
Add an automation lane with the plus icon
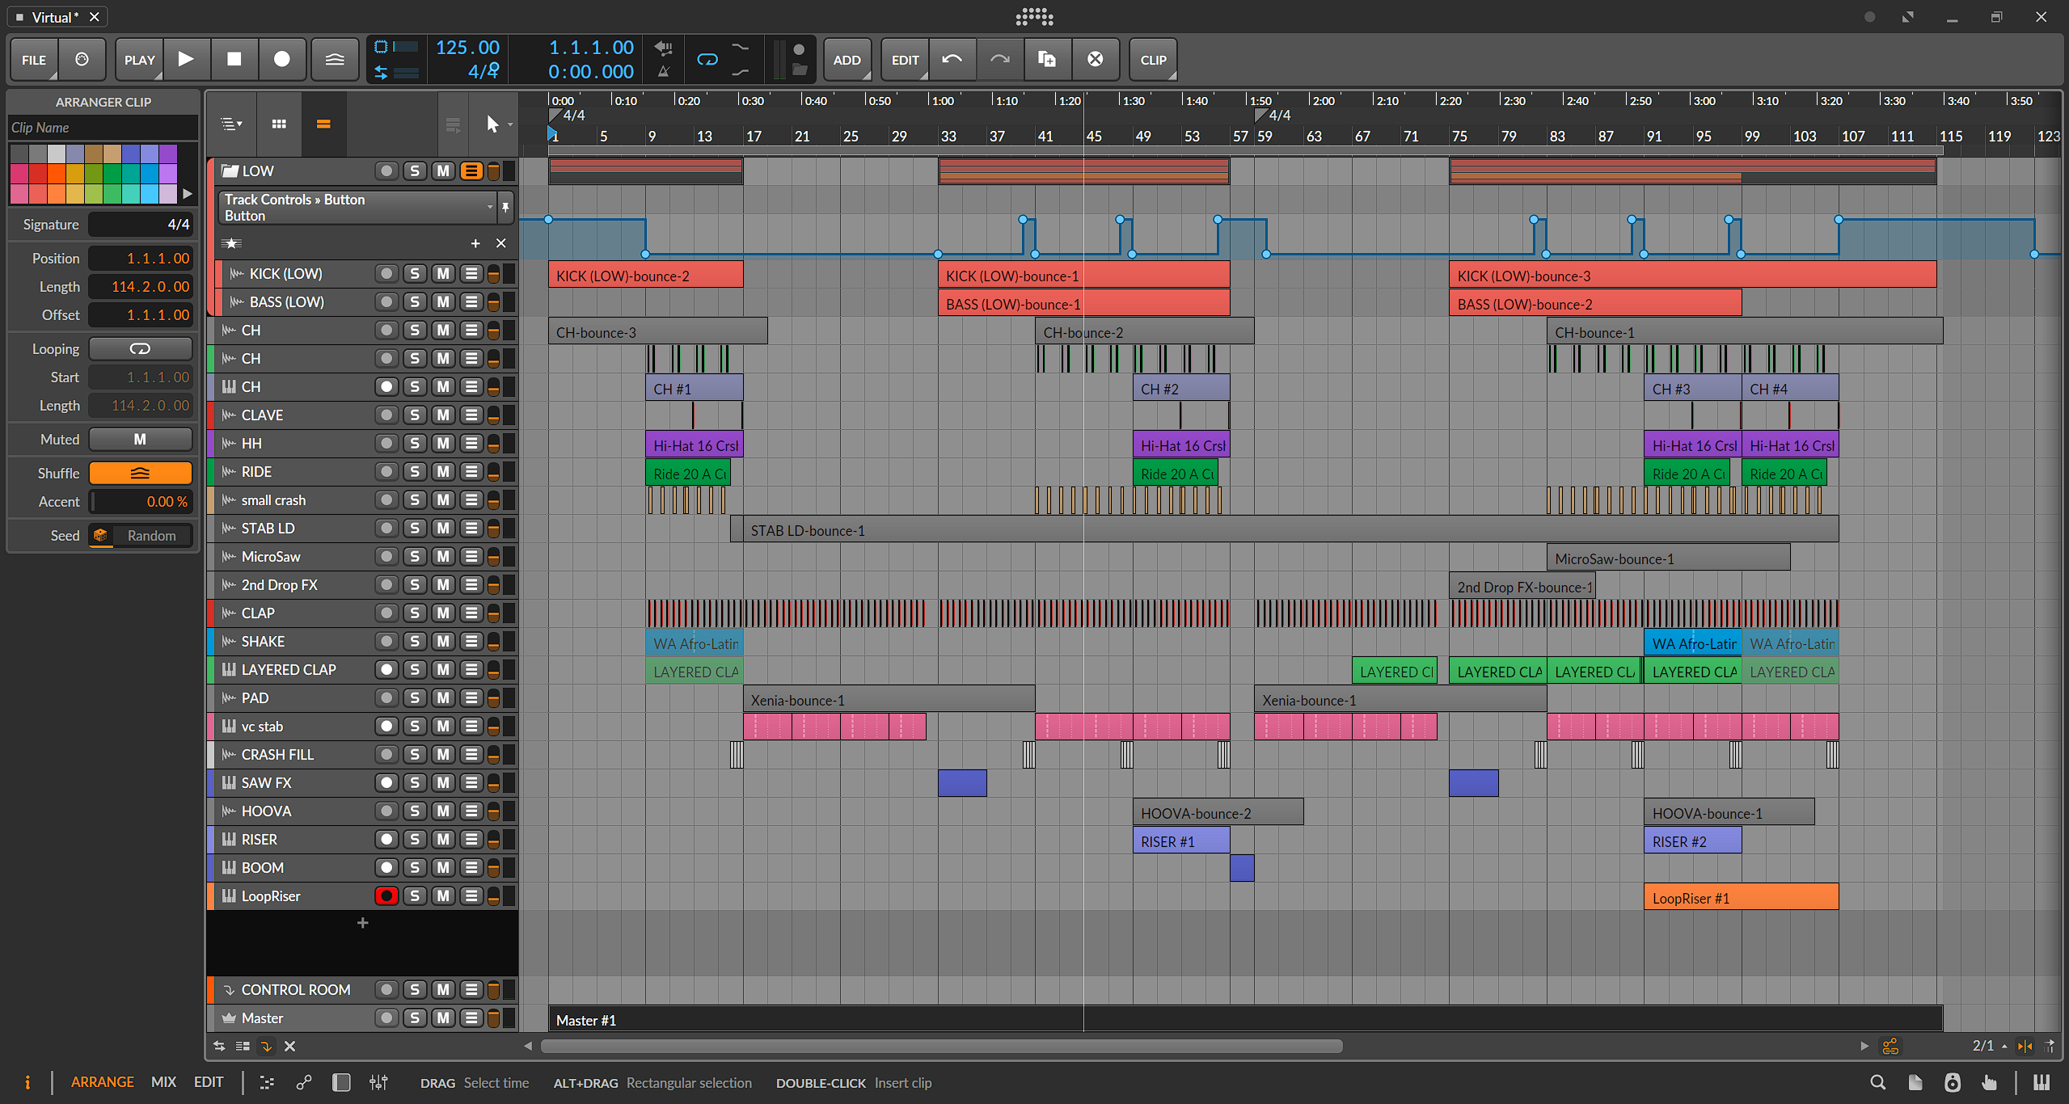[x=475, y=243]
